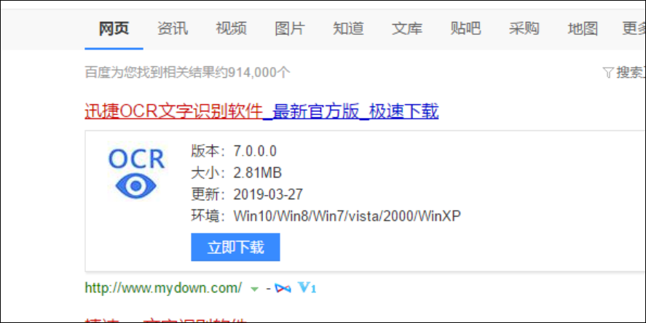Click the 版本: 7.0.0.0 text
Image resolution: width=646 pixels, height=323 pixels.
[234, 151]
